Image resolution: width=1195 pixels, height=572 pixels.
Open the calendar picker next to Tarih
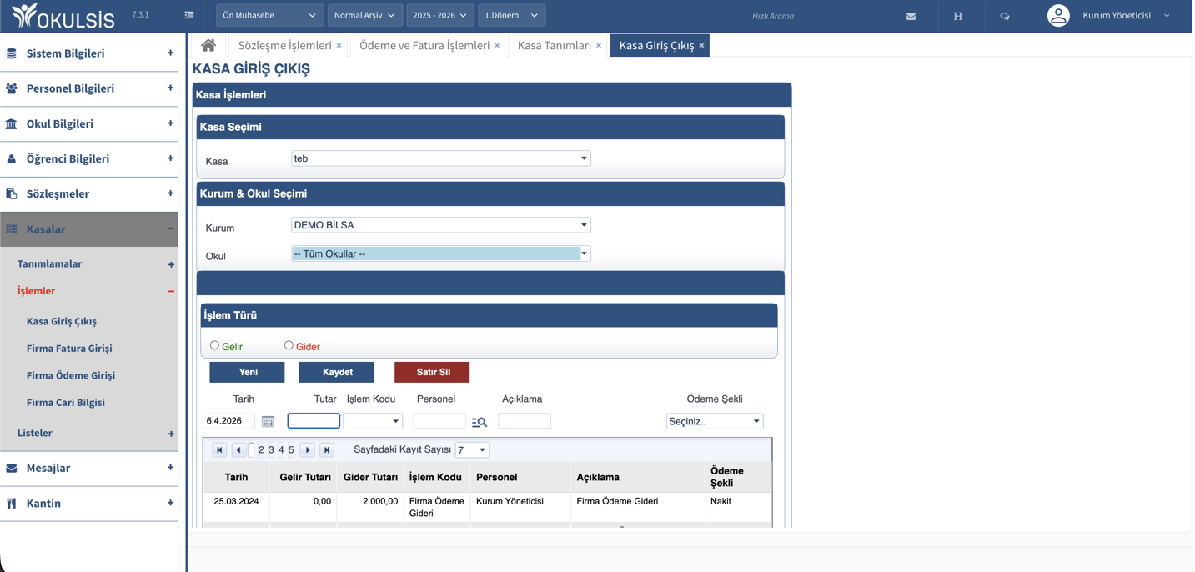pyautogui.click(x=268, y=422)
